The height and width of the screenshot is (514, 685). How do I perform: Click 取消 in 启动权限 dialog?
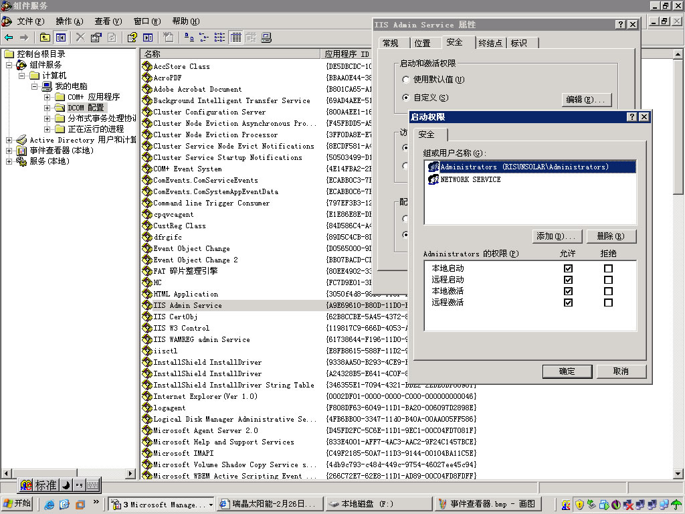[621, 371]
